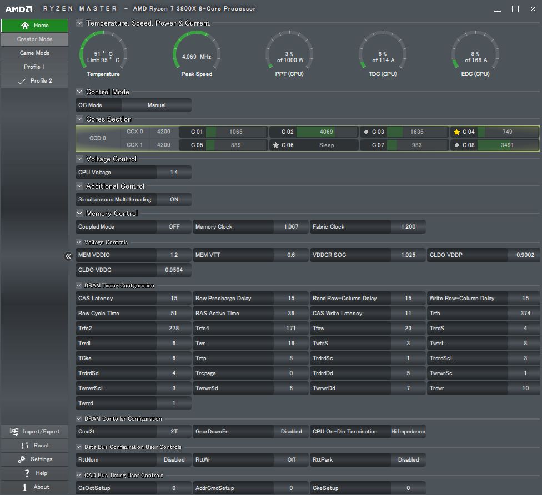Click the PPT (CPU) gauge
Image resolution: width=542 pixels, height=495 pixels.
pos(289,53)
